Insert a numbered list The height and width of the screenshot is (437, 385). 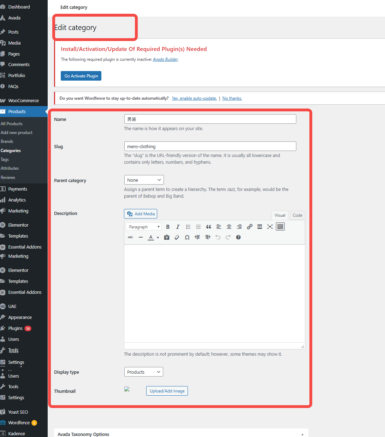[x=199, y=227]
